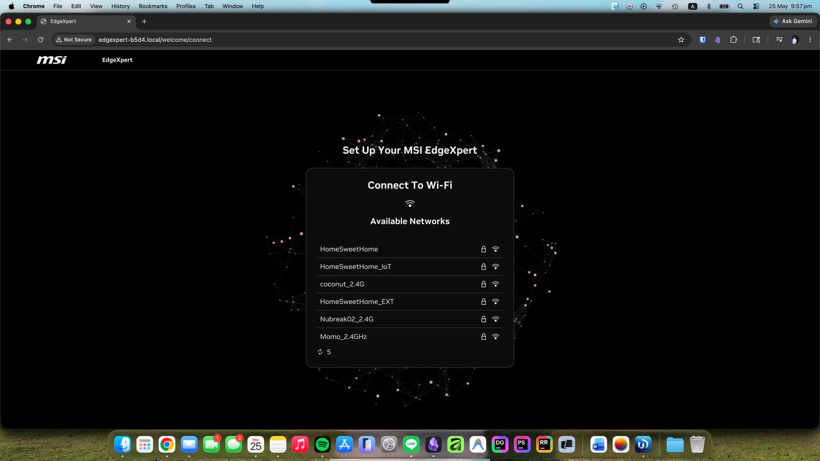Image resolution: width=820 pixels, height=461 pixels.
Task: Bookmark this page with the star
Action: click(x=681, y=40)
